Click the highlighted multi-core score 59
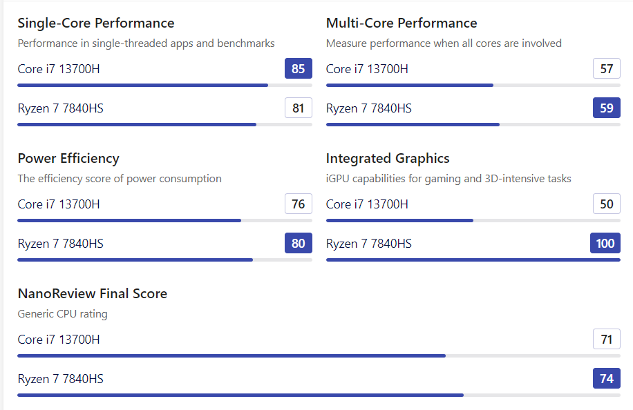This screenshot has height=410, width=633. (x=607, y=108)
